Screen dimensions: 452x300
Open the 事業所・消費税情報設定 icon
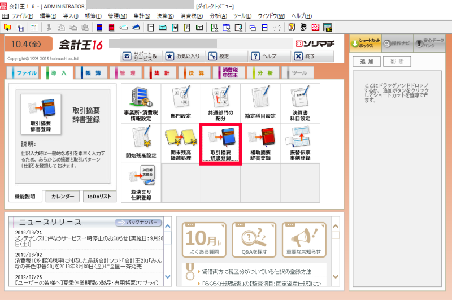[141, 103]
